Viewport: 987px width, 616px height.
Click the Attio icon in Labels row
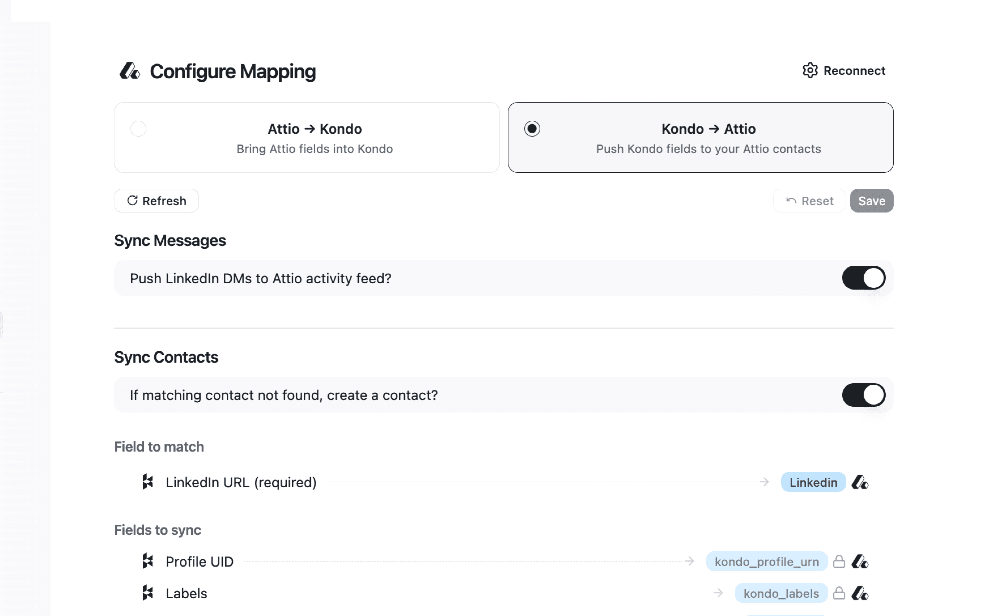(x=860, y=593)
